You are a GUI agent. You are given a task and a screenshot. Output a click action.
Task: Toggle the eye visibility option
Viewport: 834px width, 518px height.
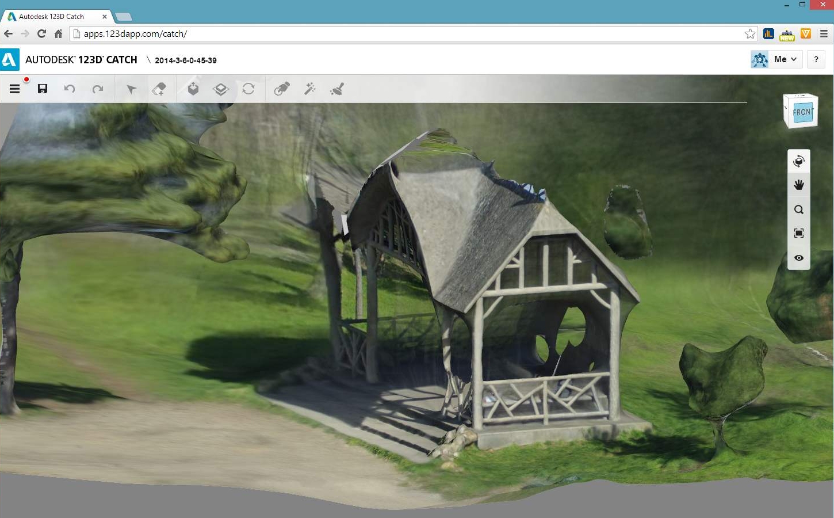tap(799, 258)
